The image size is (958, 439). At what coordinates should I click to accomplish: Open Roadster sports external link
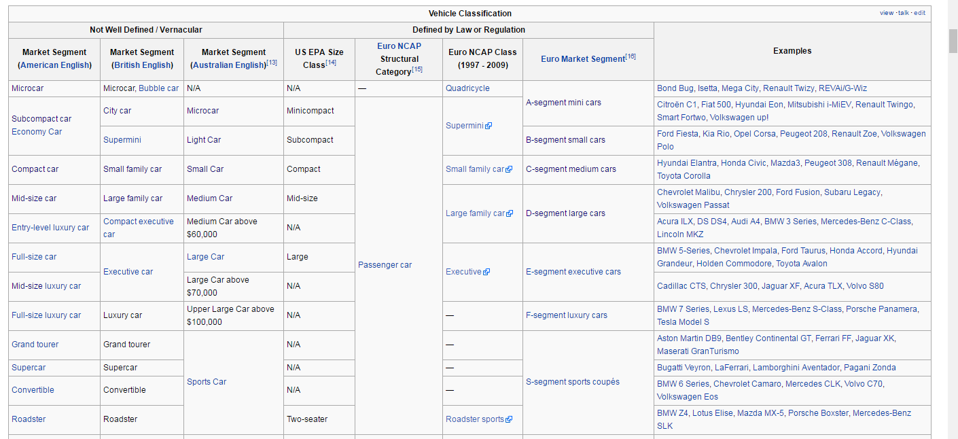(479, 419)
